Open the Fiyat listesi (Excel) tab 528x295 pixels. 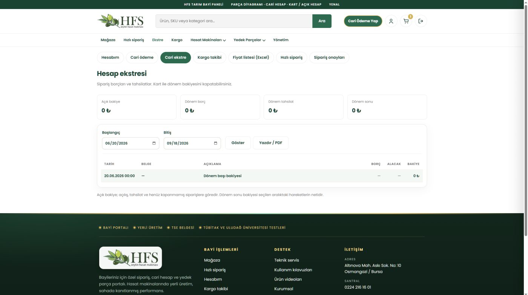(x=251, y=57)
